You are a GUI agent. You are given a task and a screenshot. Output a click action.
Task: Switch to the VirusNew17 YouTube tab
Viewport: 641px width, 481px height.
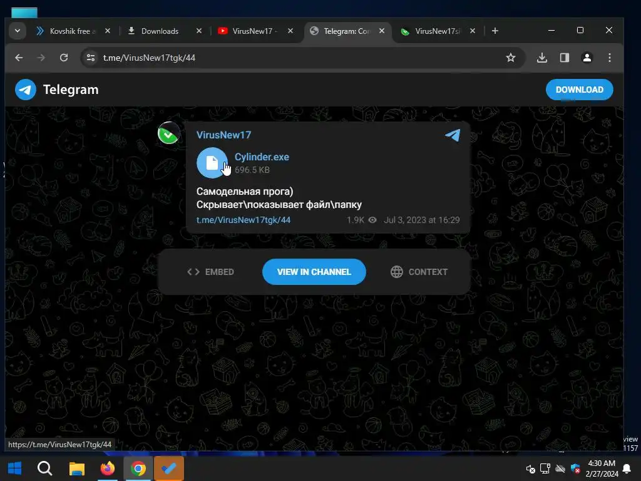pyautogui.click(x=254, y=31)
